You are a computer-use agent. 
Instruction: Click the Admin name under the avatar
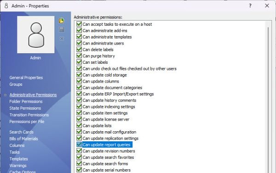(35, 58)
